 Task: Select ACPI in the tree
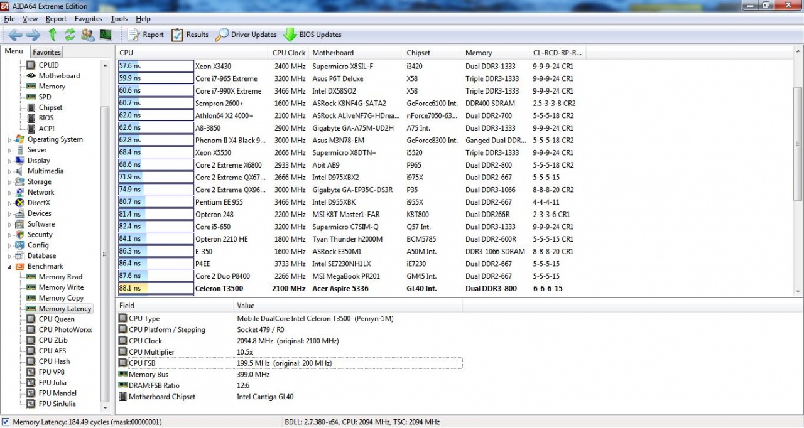click(x=46, y=129)
